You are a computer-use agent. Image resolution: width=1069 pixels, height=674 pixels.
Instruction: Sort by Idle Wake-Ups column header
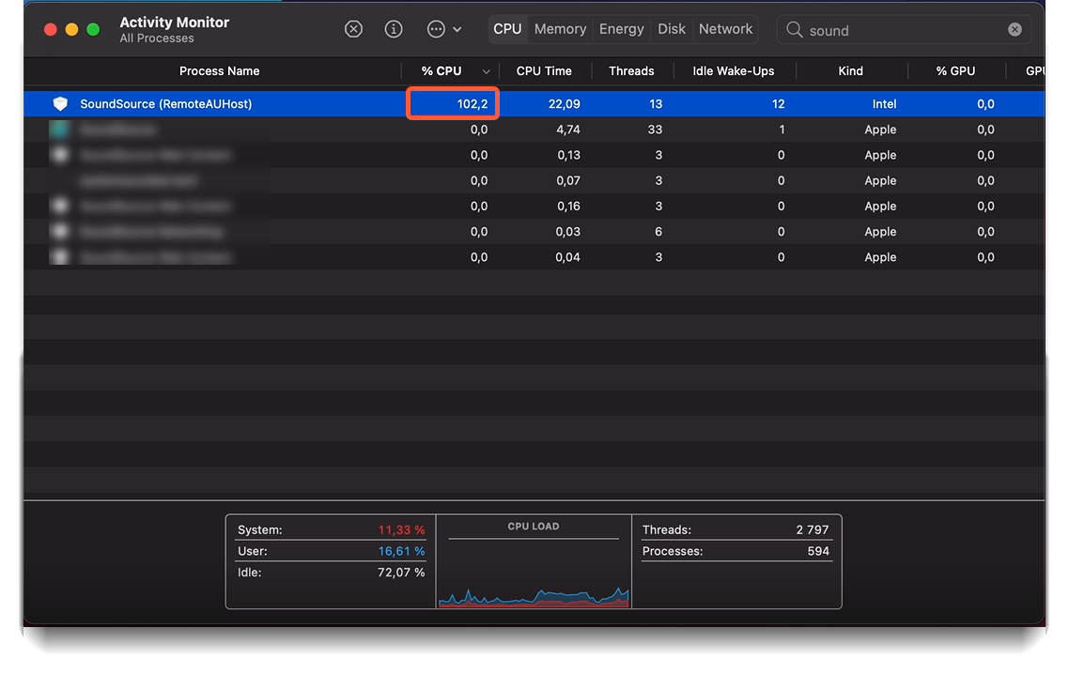coord(734,71)
